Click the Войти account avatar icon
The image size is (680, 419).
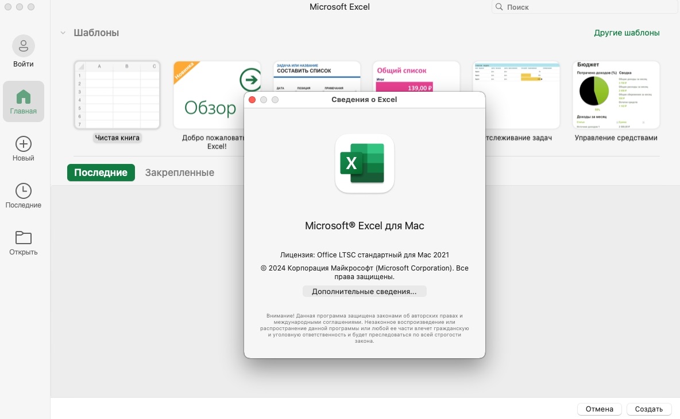click(23, 46)
